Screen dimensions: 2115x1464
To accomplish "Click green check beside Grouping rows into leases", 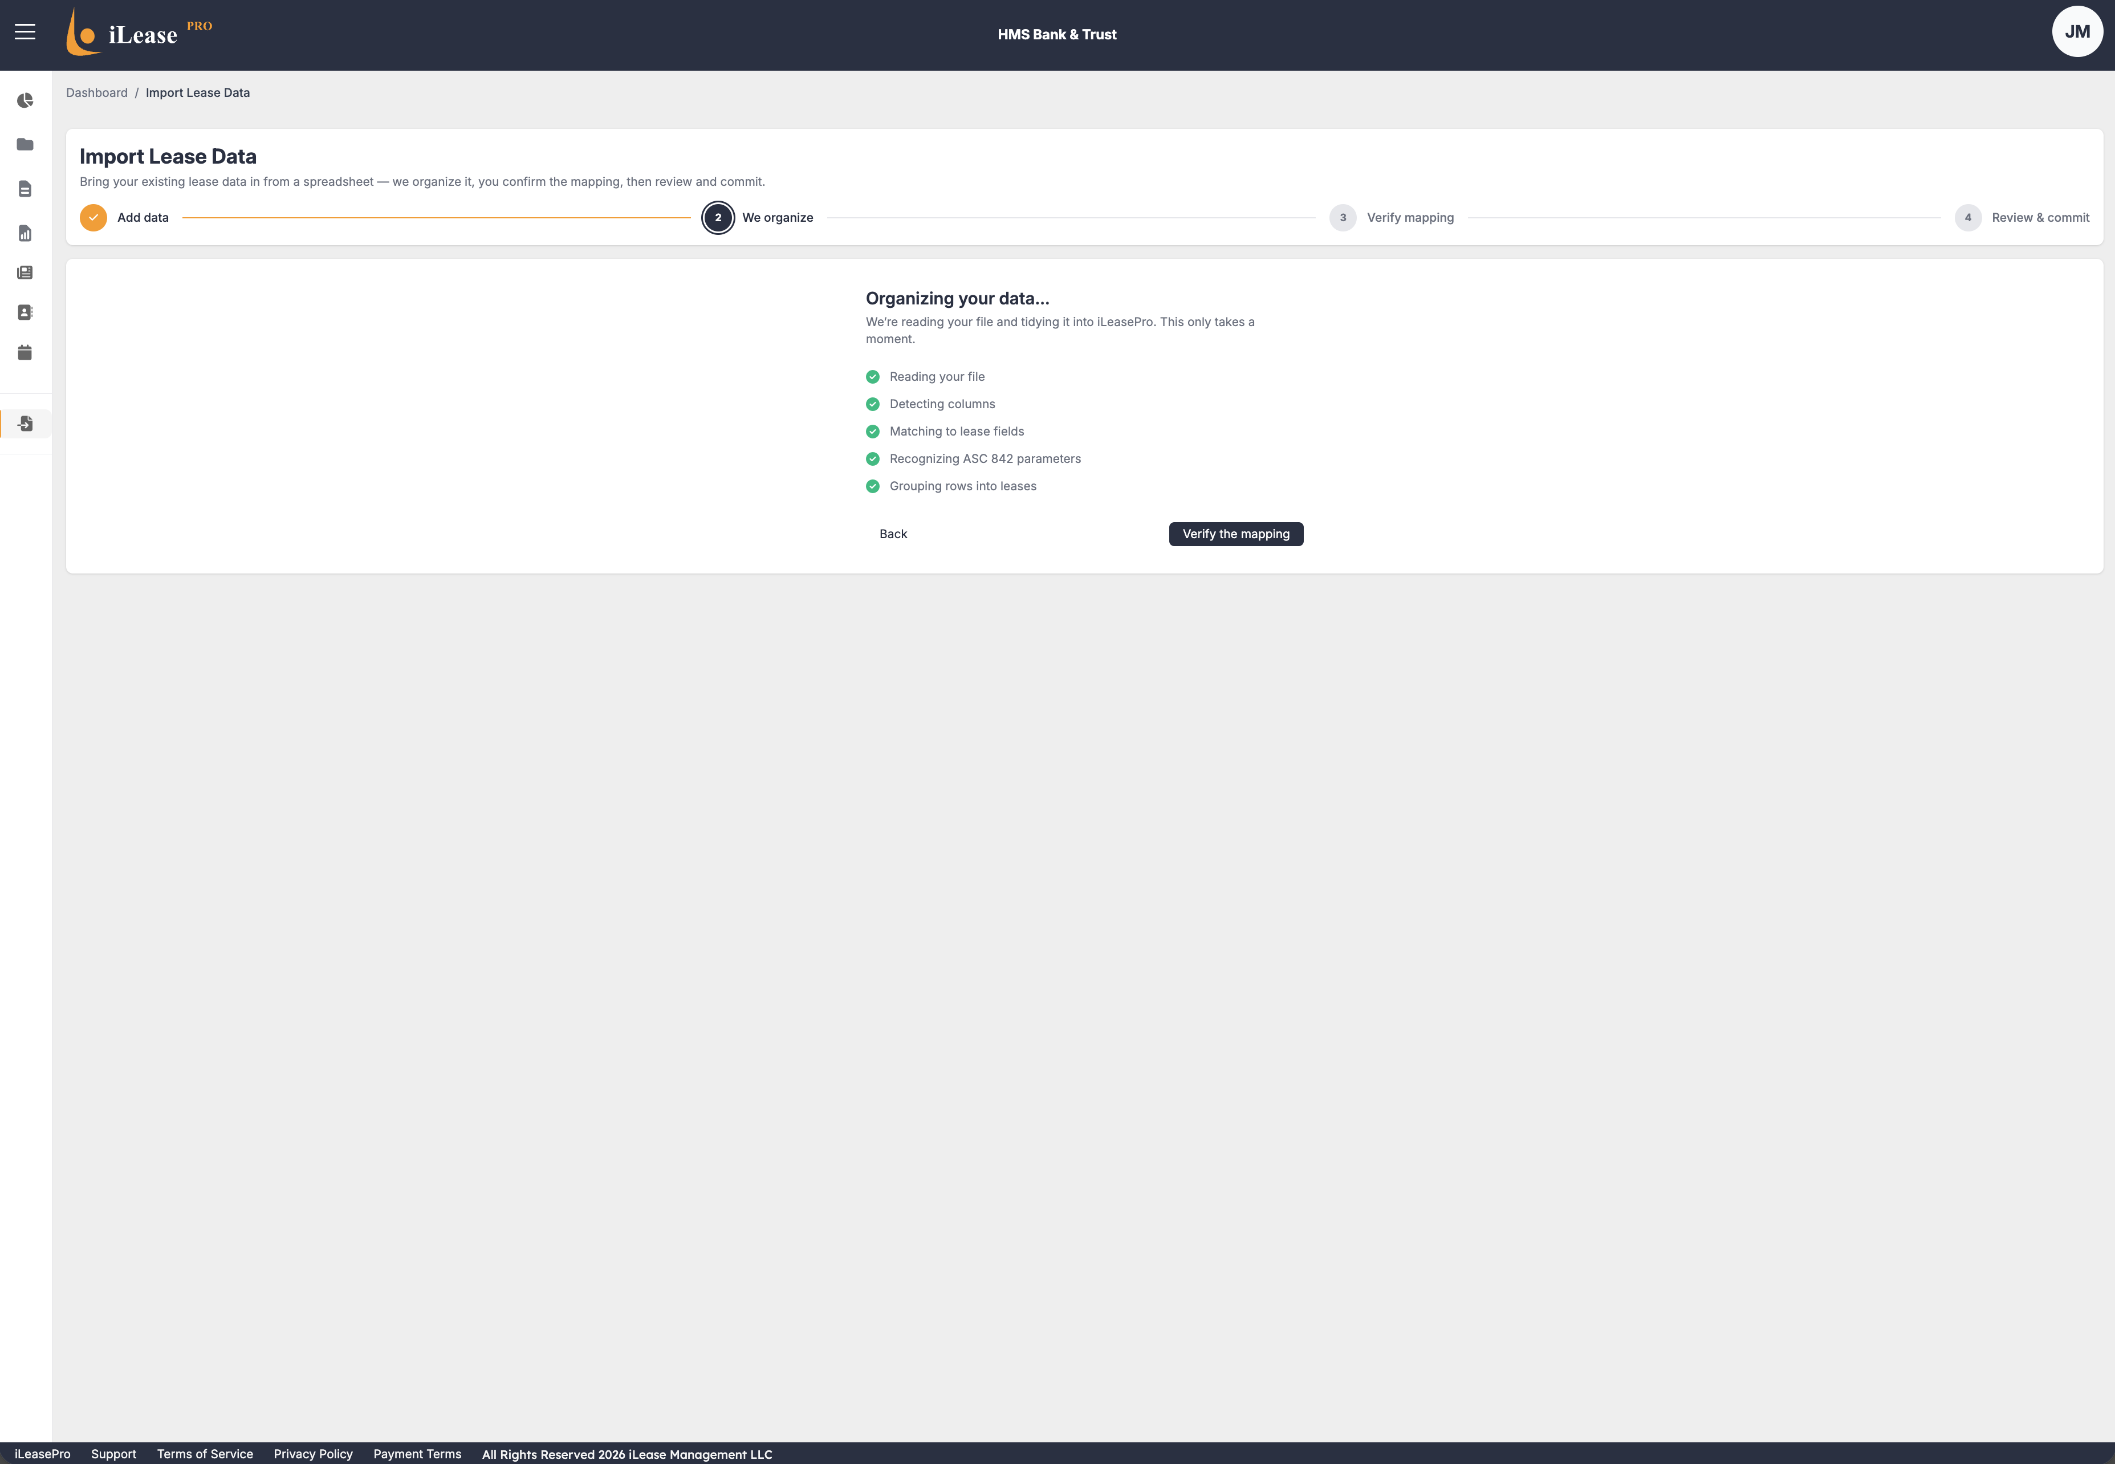I will click(872, 486).
